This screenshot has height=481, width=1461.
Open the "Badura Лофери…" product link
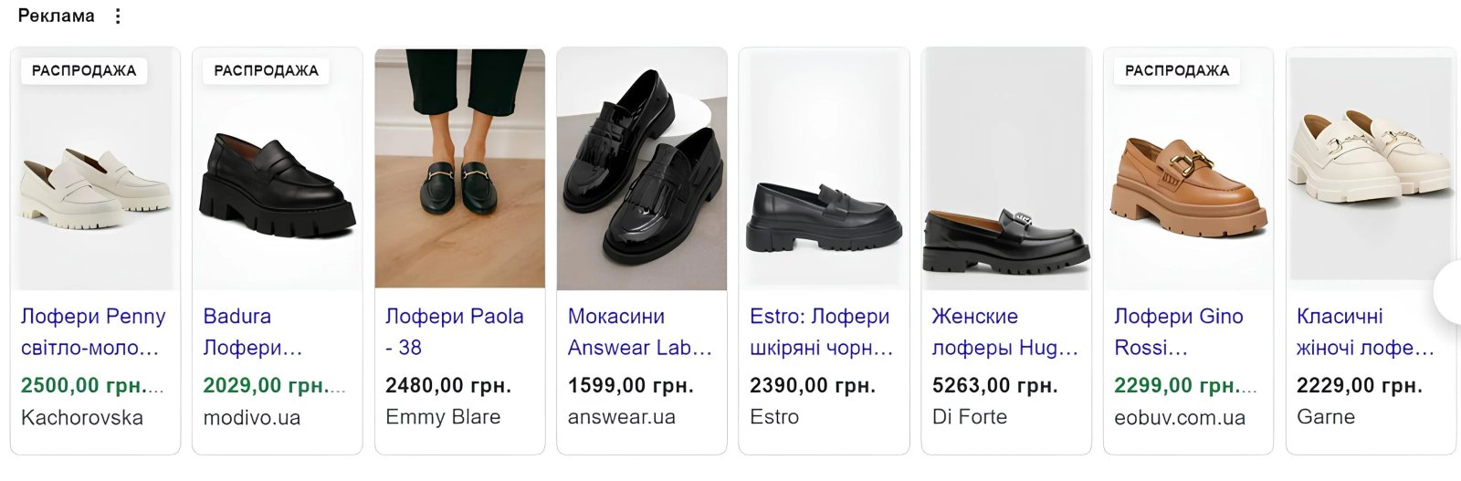[252, 331]
